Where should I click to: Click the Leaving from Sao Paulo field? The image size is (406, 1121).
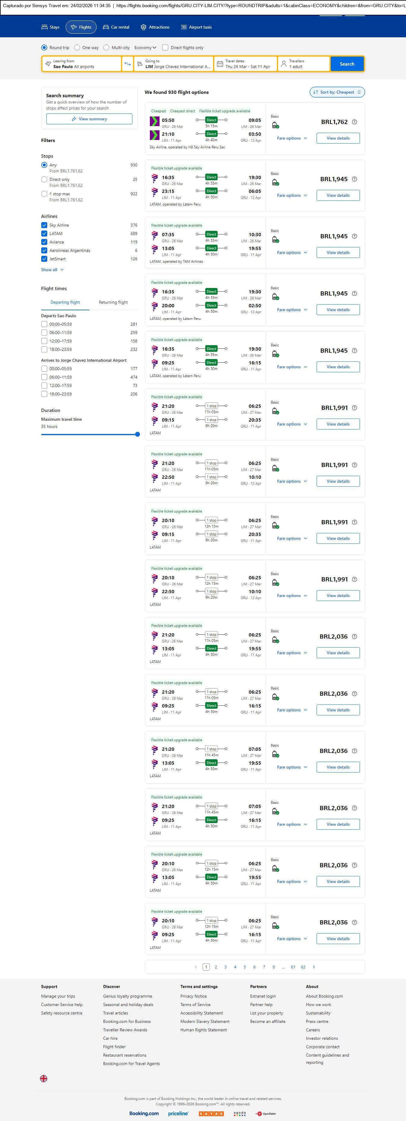click(81, 64)
